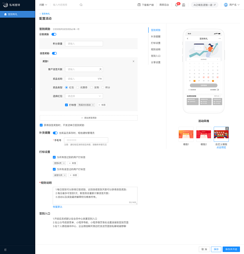This screenshot has width=244, height=254.
Task: Uncheck 为所有签过到的用户打标签
Action: click(54, 157)
